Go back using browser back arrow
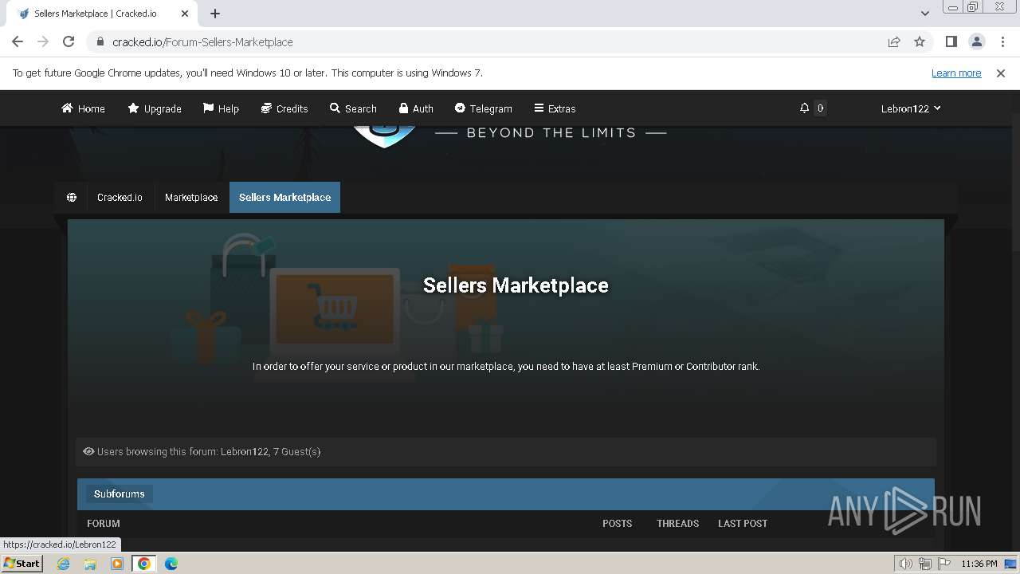 [x=18, y=41]
